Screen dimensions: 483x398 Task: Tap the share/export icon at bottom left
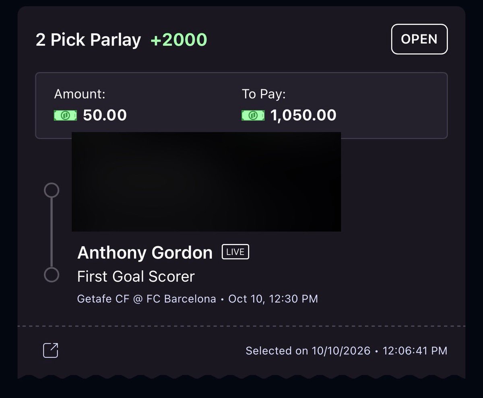tap(51, 350)
